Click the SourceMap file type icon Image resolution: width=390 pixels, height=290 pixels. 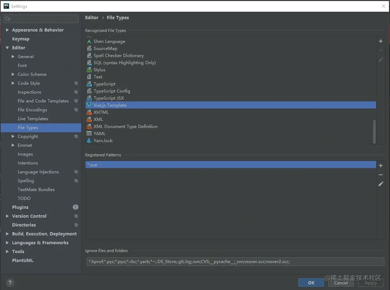[x=89, y=49]
